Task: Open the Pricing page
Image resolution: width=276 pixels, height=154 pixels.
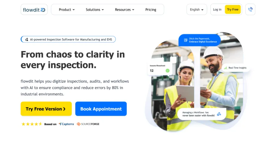Action: (x=151, y=10)
